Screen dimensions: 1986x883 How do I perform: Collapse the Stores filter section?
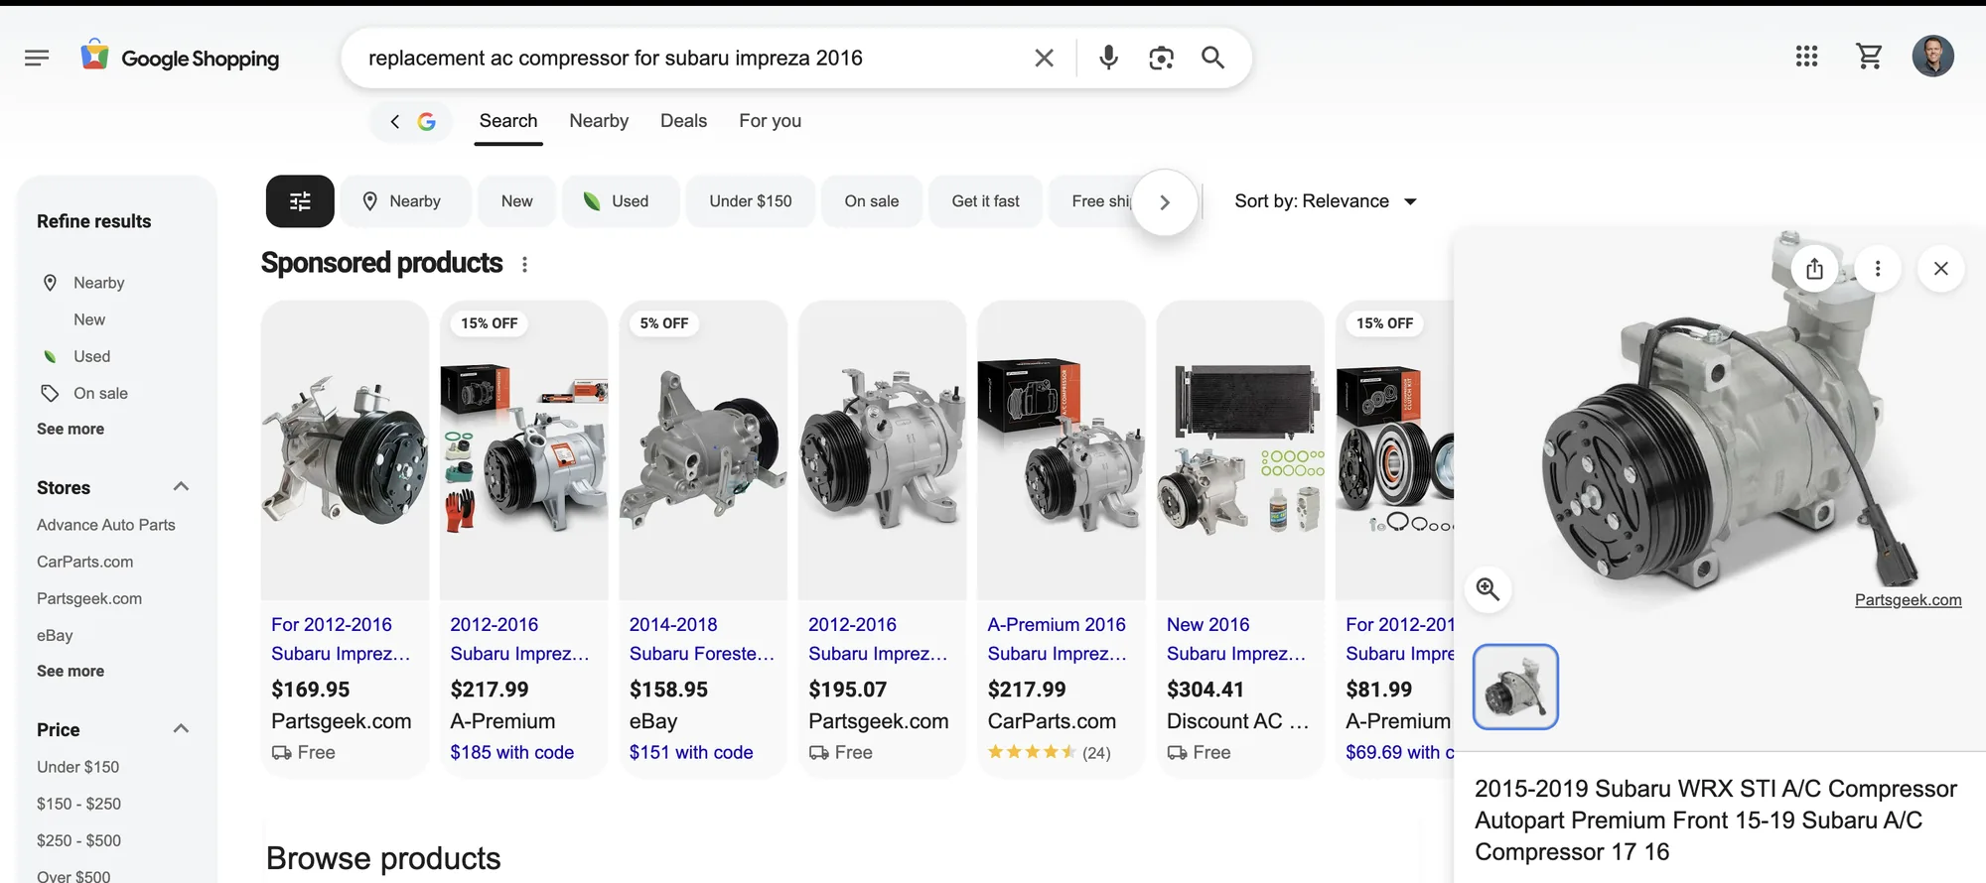pyautogui.click(x=181, y=487)
